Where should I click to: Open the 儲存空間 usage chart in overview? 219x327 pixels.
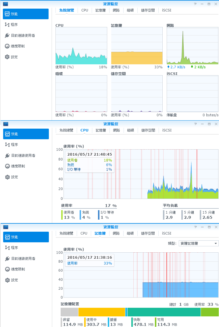(x=137, y=94)
